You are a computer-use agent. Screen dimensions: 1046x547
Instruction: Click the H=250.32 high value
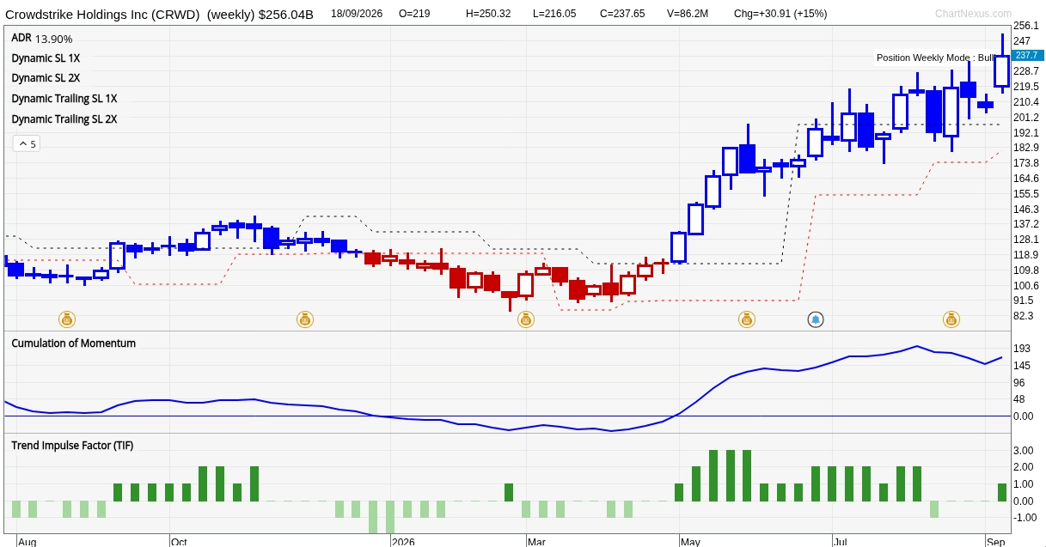tap(488, 14)
